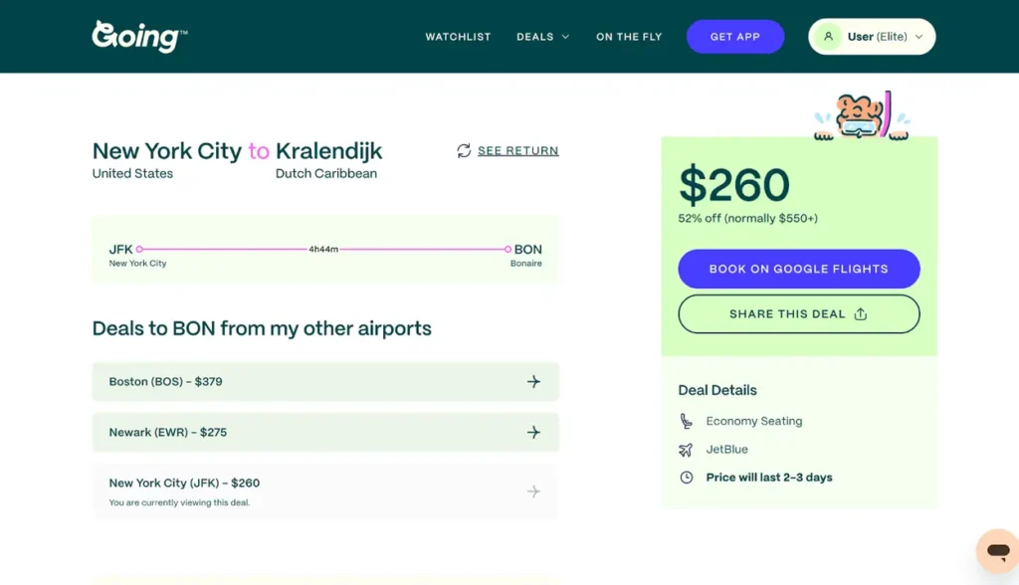The image size is (1019, 585).
Task: Click the GET APP button
Action: pyautogui.click(x=735, y=36)
